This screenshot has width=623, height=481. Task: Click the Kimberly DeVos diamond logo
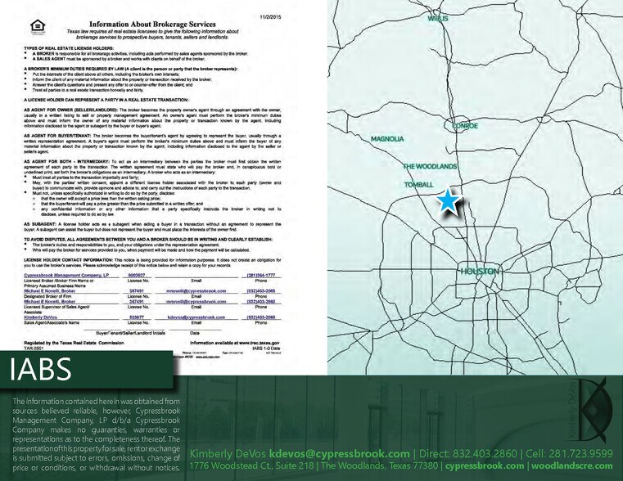592,411
